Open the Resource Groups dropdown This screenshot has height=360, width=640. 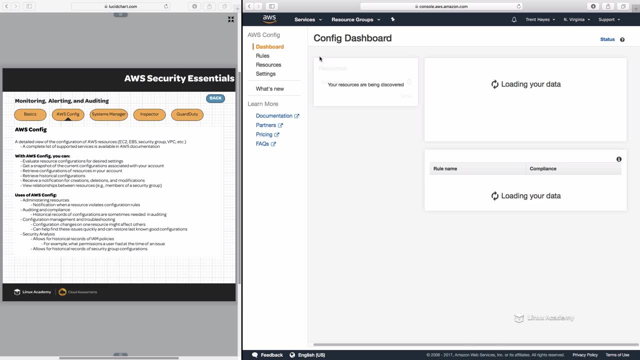[x=355, y=19]
